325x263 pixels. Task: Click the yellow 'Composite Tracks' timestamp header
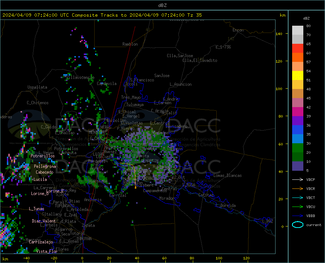point(102,15)
